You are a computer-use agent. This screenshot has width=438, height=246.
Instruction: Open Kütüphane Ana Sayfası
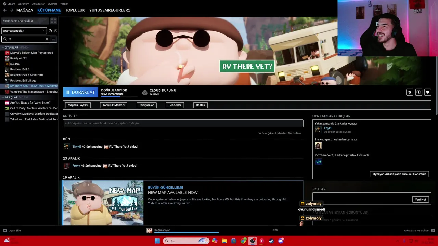point(25,21)
